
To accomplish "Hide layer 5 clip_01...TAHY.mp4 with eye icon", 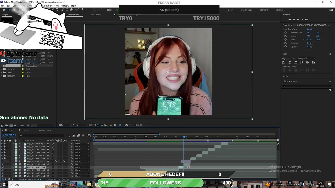I will point(2,150).
